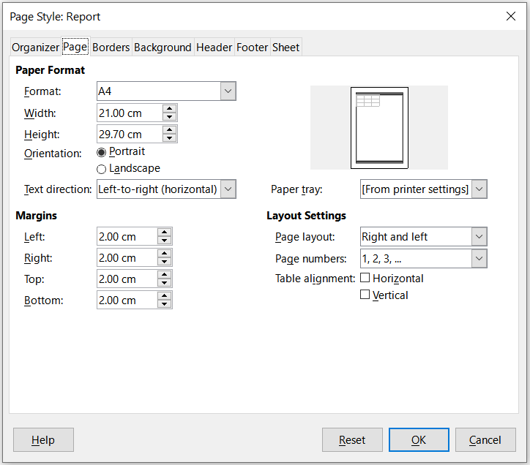
Task: Click the Bottom margin input field
Action: [127, 300]
